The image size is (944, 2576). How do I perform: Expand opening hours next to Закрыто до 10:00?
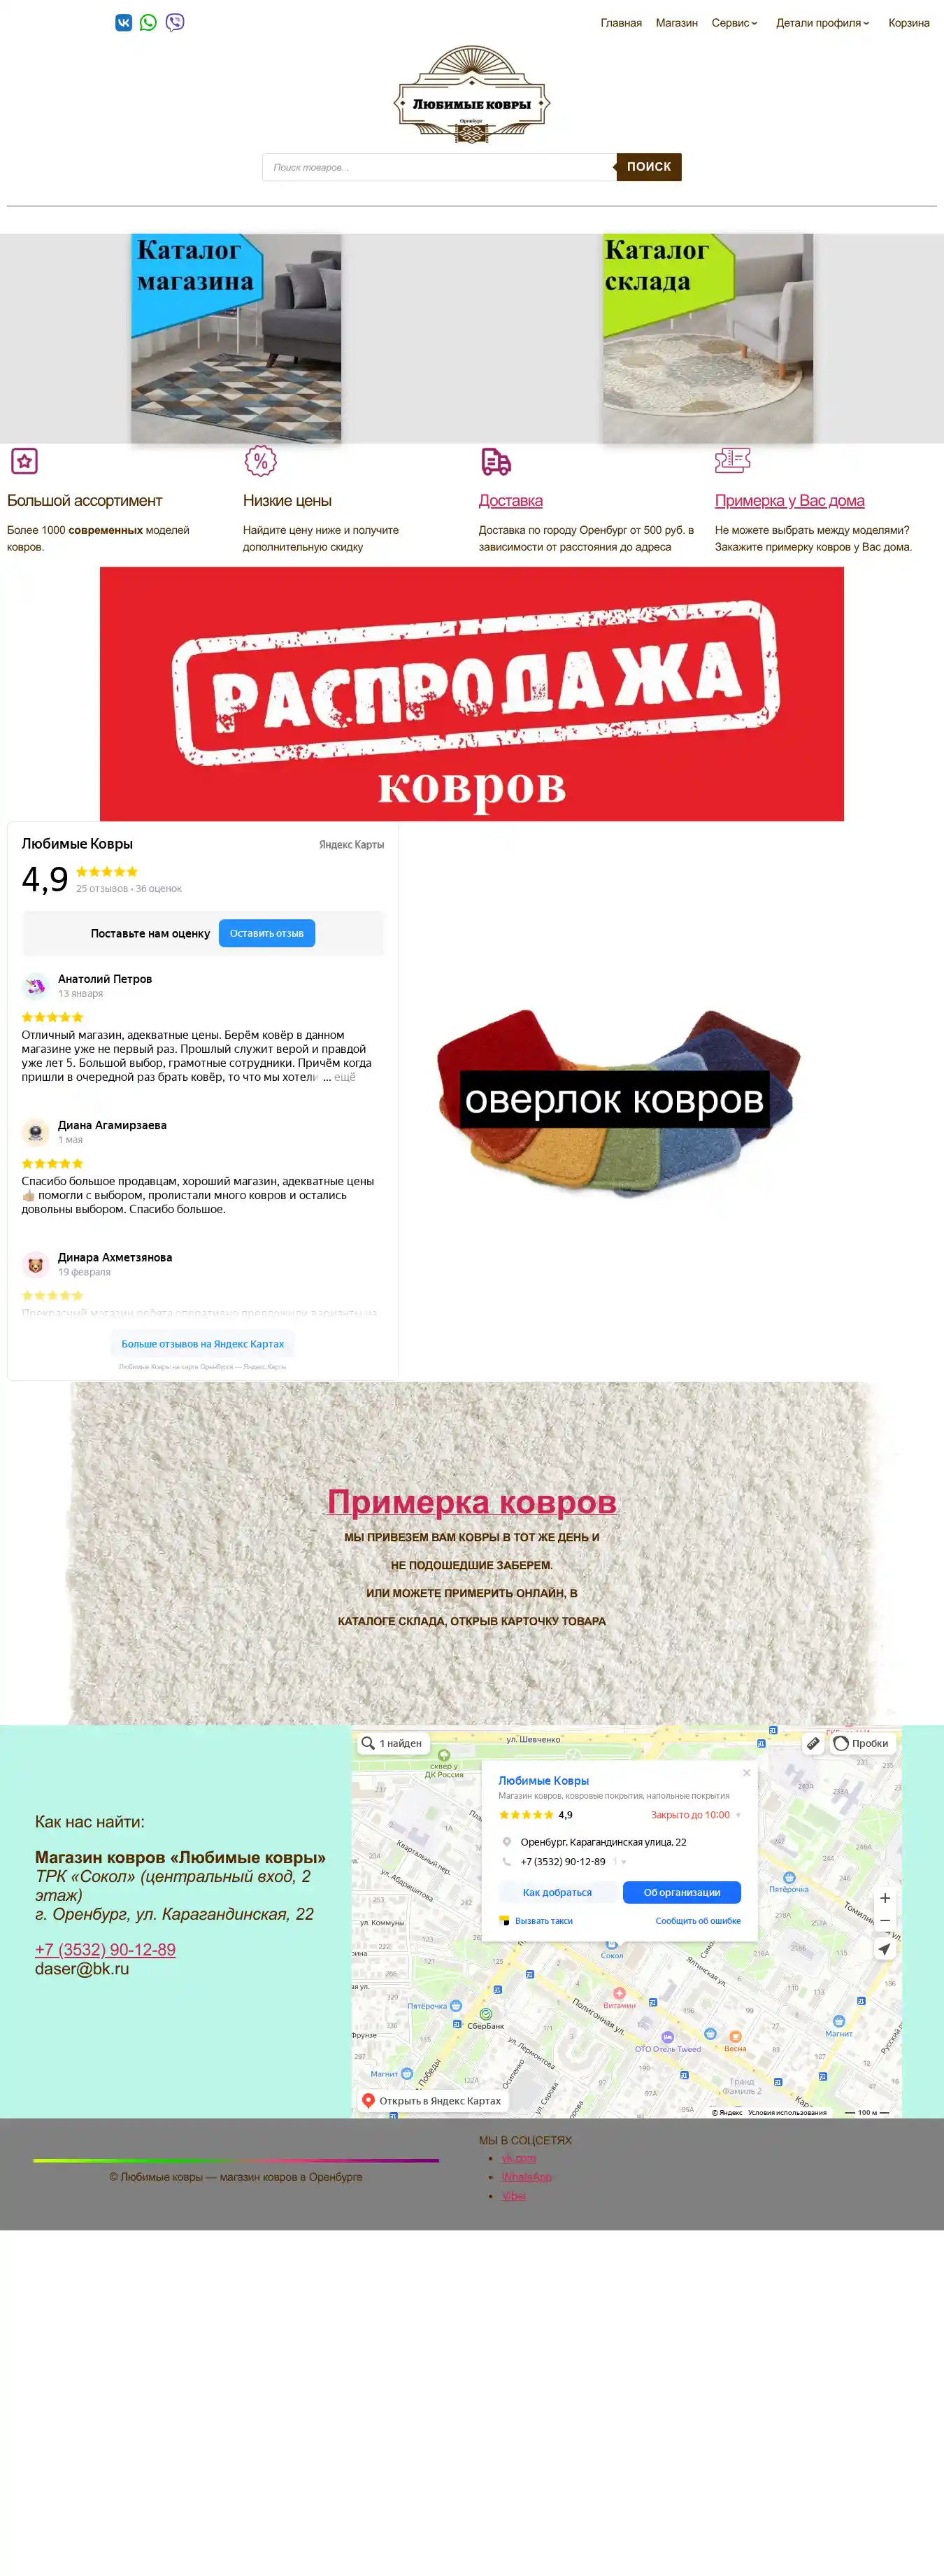point(738,1815)
